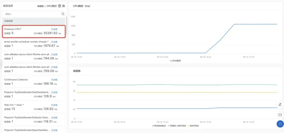Click the thread search input field

point(32,14)
